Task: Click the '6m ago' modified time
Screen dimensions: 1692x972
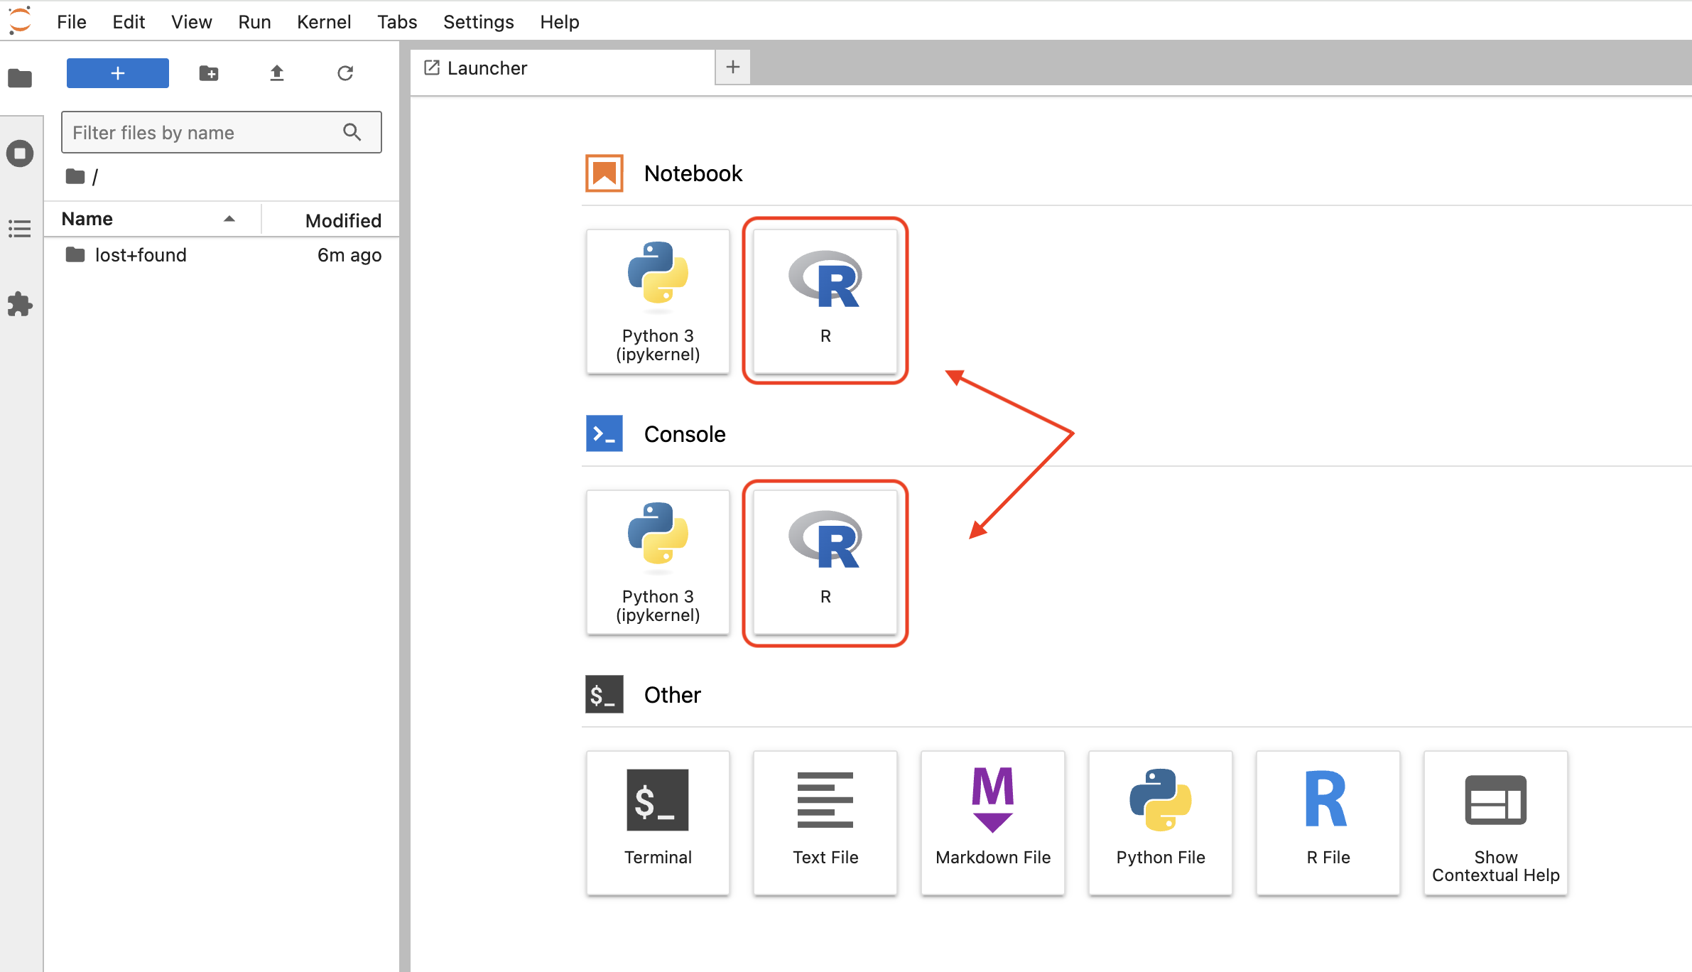Action: pyautogui.click(x=349, y=255)
